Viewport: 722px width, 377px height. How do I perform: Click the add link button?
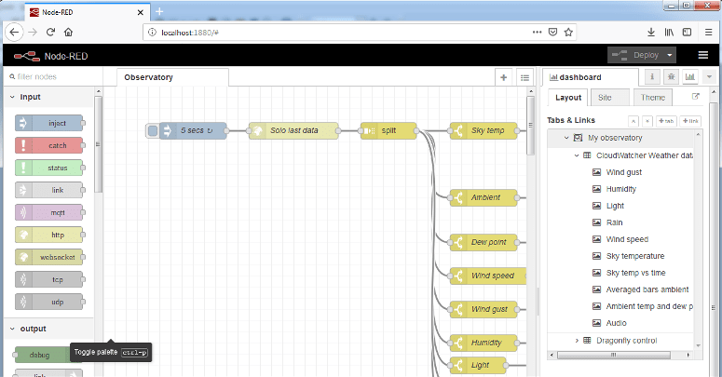point(690,120)
